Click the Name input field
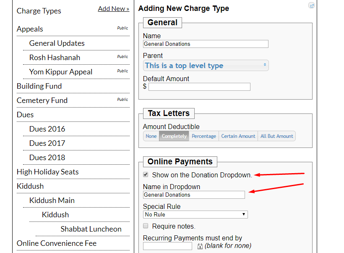This screenshot has height=253, width=344. click(206, 44)
